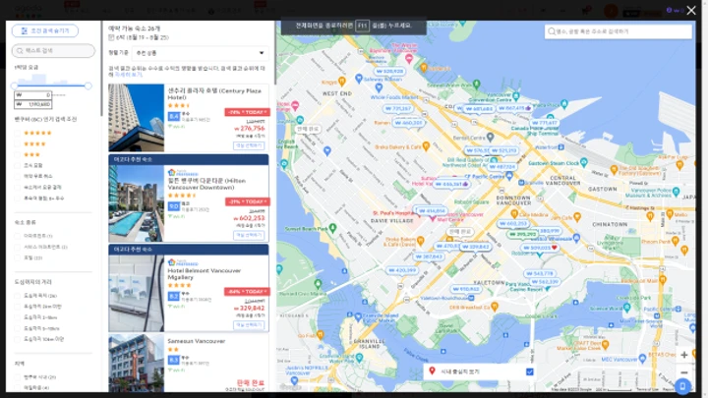The width and height of the screenshot is (708, 398).
Task: Click the maximum price slider handle
Action: point(88,85)
